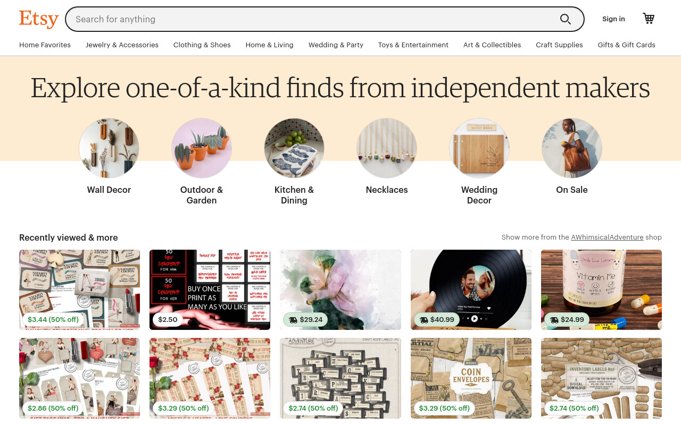This screenshot has width=681, height=425.
Task: Open the Coin Envelopes listing thumbnail
Action: pyautogui.click(x=471, y=378)
